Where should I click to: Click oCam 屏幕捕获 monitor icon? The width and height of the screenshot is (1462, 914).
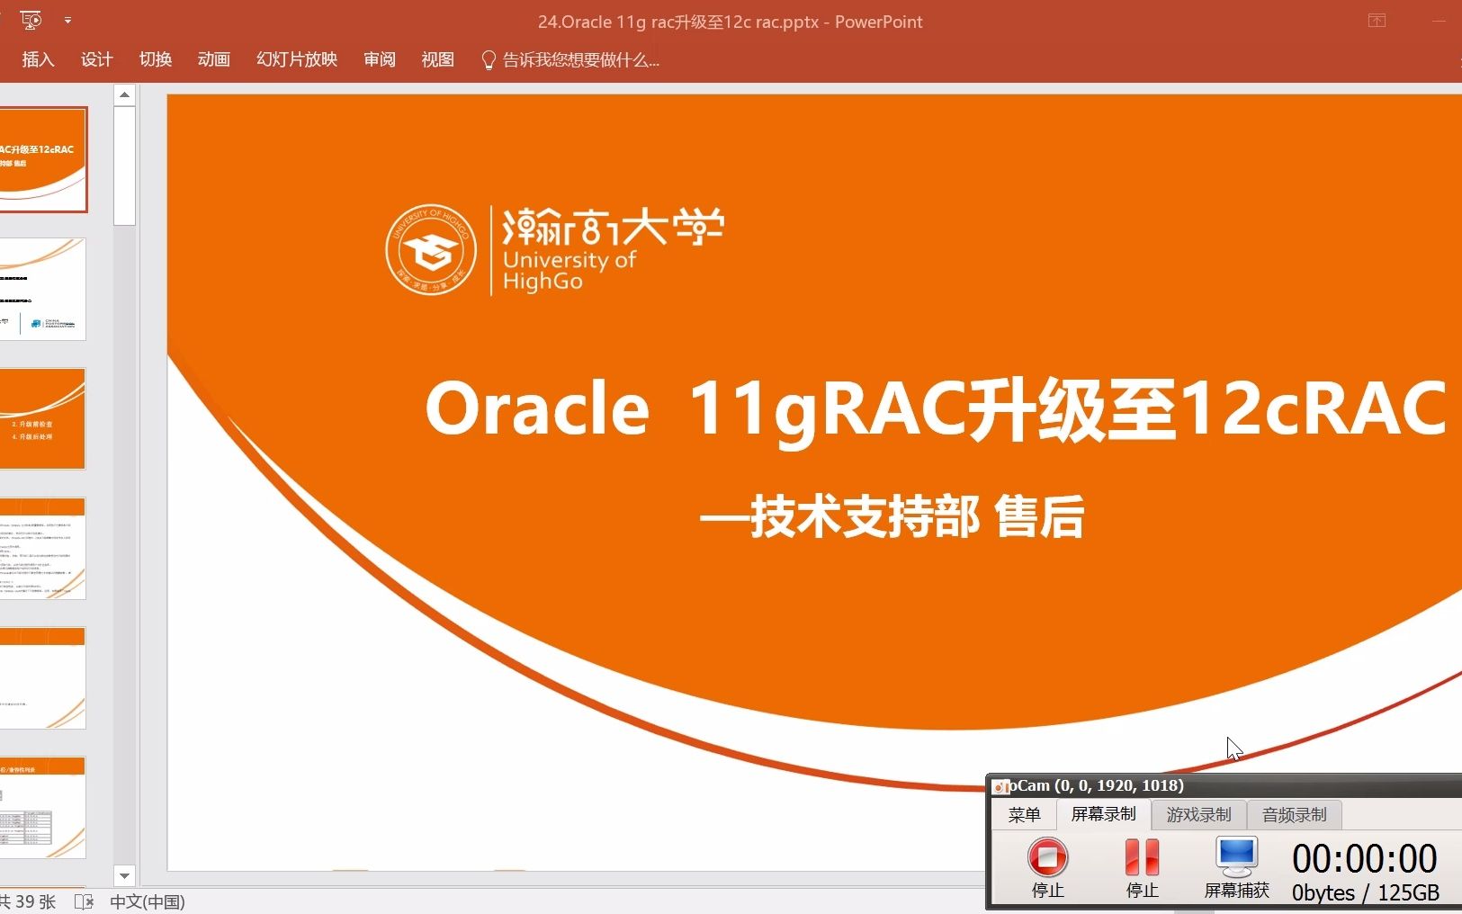(1236, 857)
